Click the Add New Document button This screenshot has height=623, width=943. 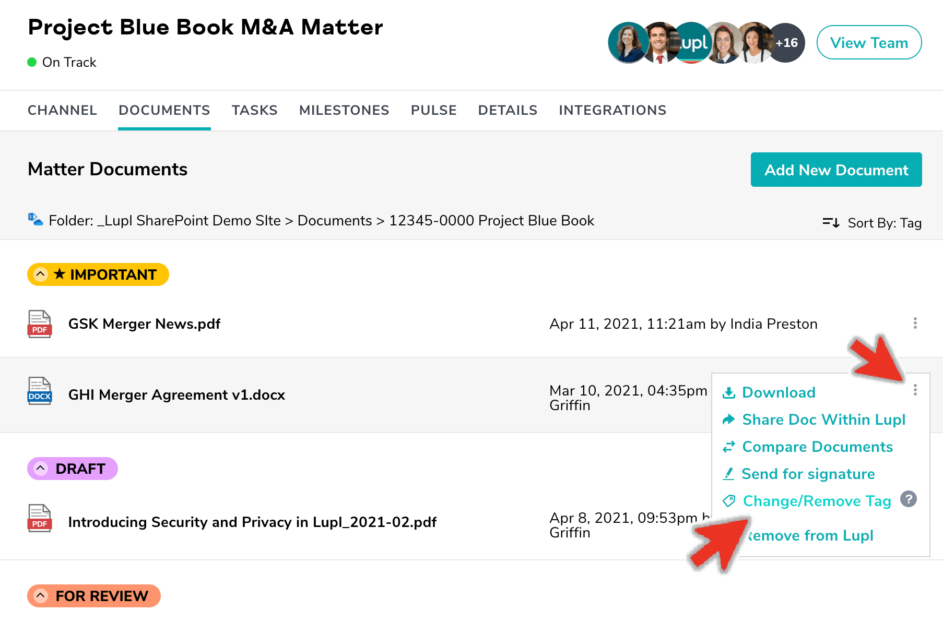[836, 170]
